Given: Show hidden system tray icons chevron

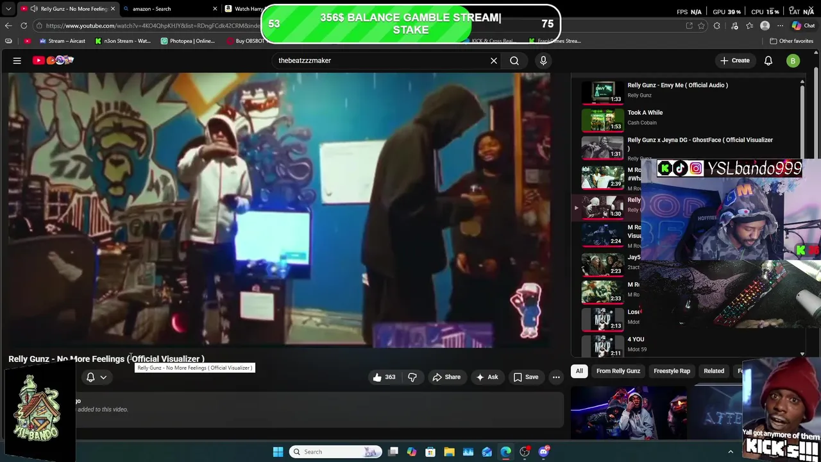Looking at the screenshot, I should coord(731,452).
